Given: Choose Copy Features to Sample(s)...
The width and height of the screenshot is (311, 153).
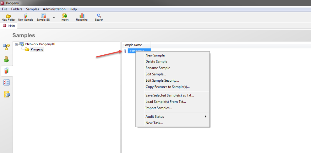Looking at the screenshot, I should pyautogui.click(x=173, y=87).
